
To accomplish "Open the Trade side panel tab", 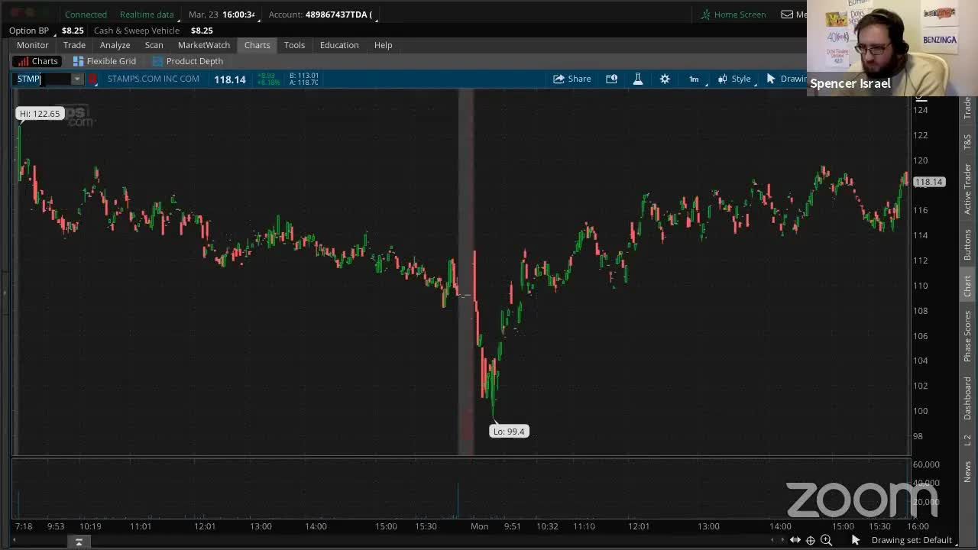I will 967,107.
